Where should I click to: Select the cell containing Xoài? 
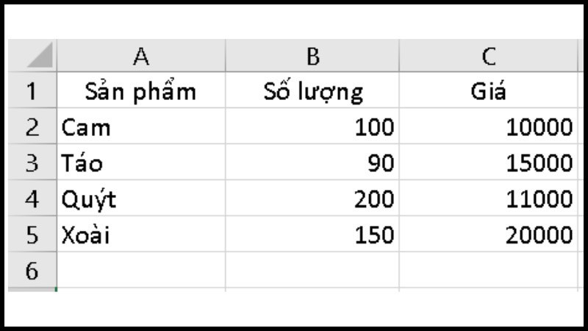pyautogui.click(x=141, y=234)
